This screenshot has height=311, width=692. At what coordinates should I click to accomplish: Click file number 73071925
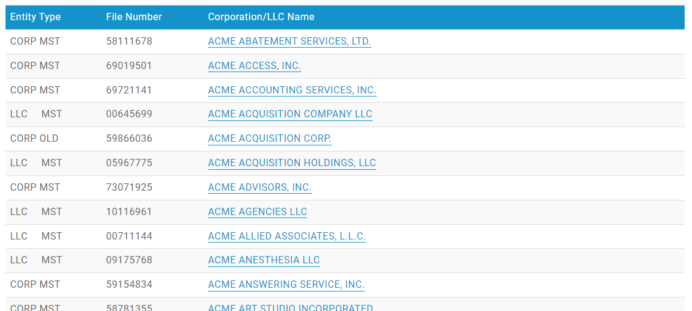pyautogui.click(x=129, y=188)
